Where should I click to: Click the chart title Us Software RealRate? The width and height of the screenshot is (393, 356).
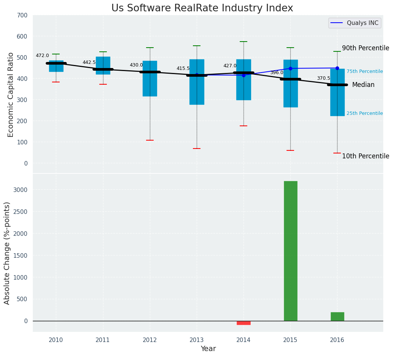tap(202, 8)
